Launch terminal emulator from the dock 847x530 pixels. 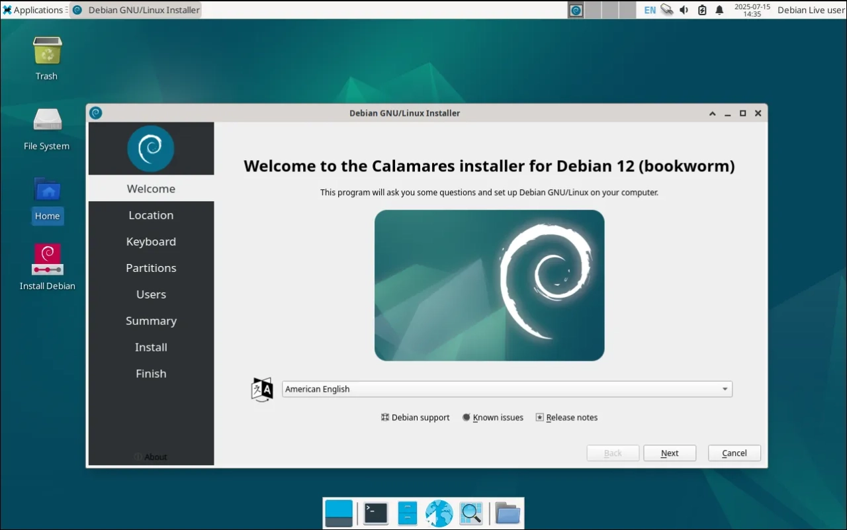[x=376, y=513]
